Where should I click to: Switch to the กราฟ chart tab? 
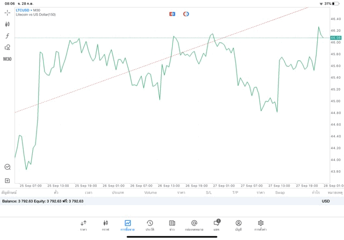[x=105, y=225]
